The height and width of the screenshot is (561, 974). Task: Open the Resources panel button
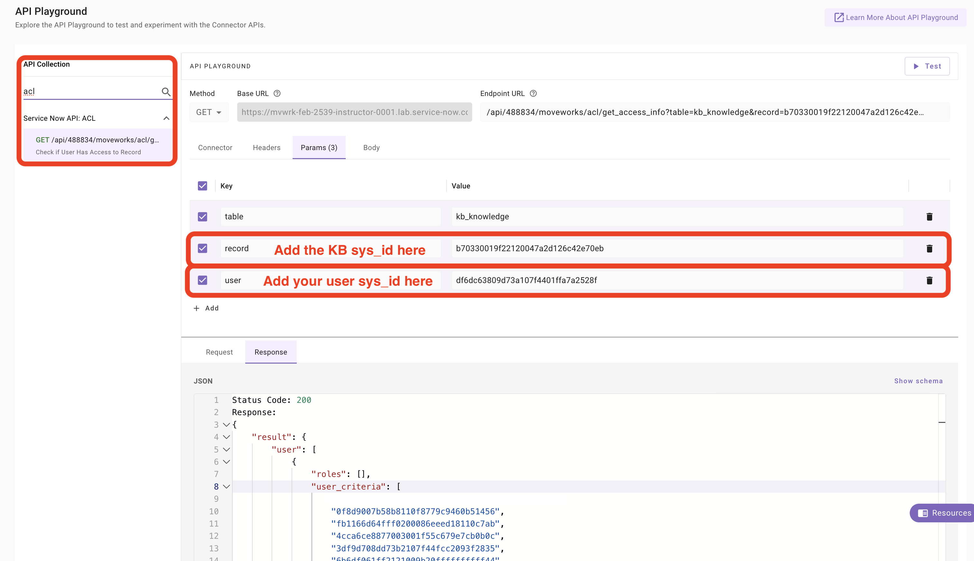point(944,513)
